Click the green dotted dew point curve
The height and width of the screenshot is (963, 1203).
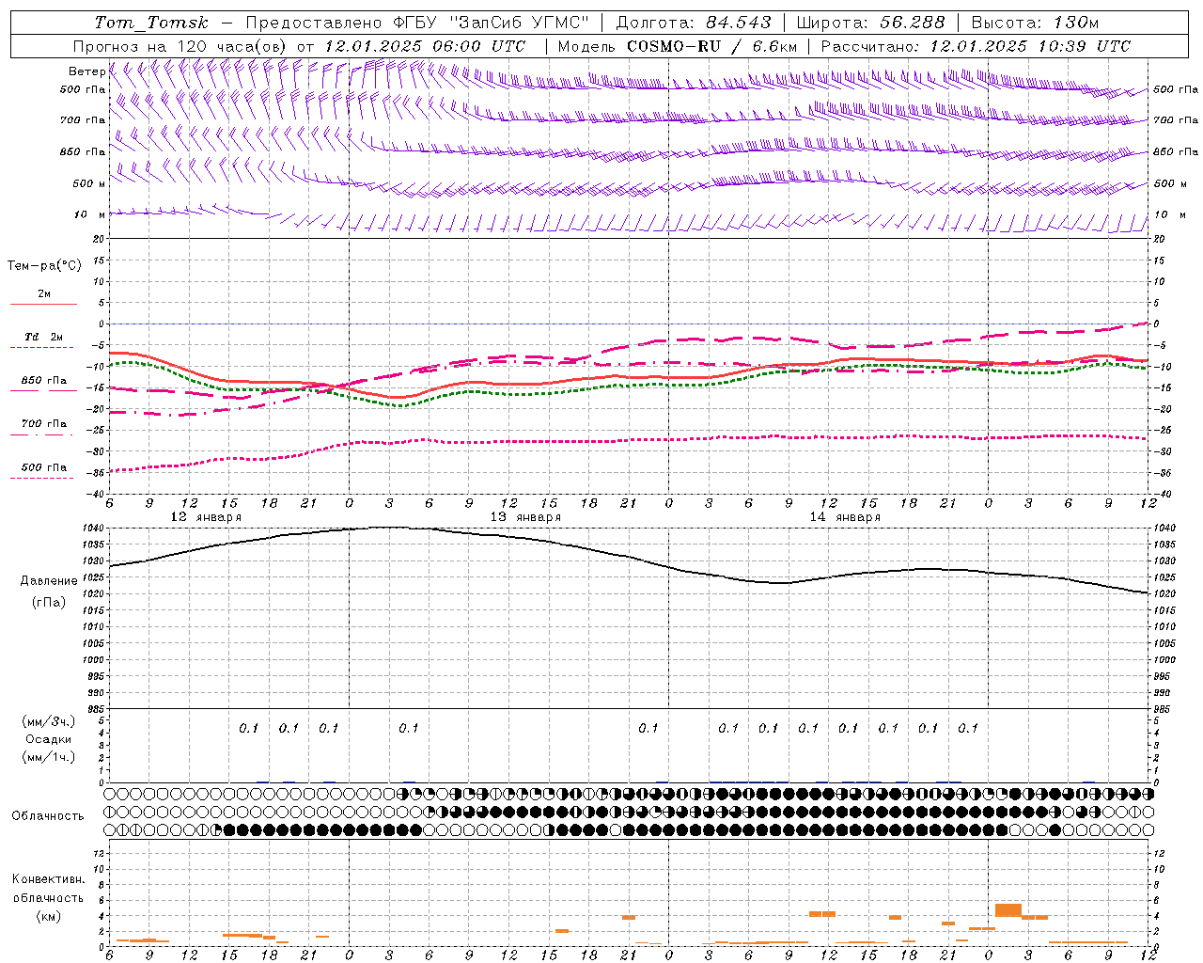point(628,386)
